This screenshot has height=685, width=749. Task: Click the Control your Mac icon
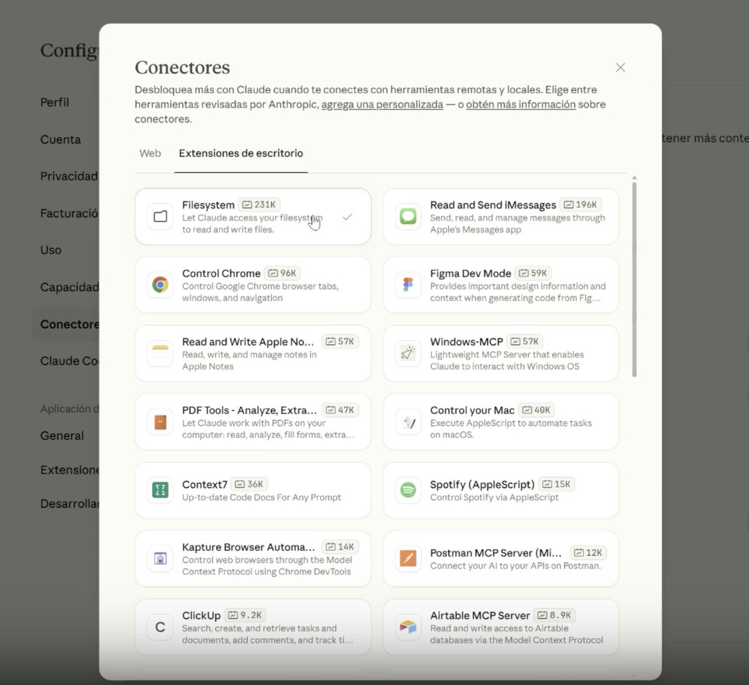408,422
